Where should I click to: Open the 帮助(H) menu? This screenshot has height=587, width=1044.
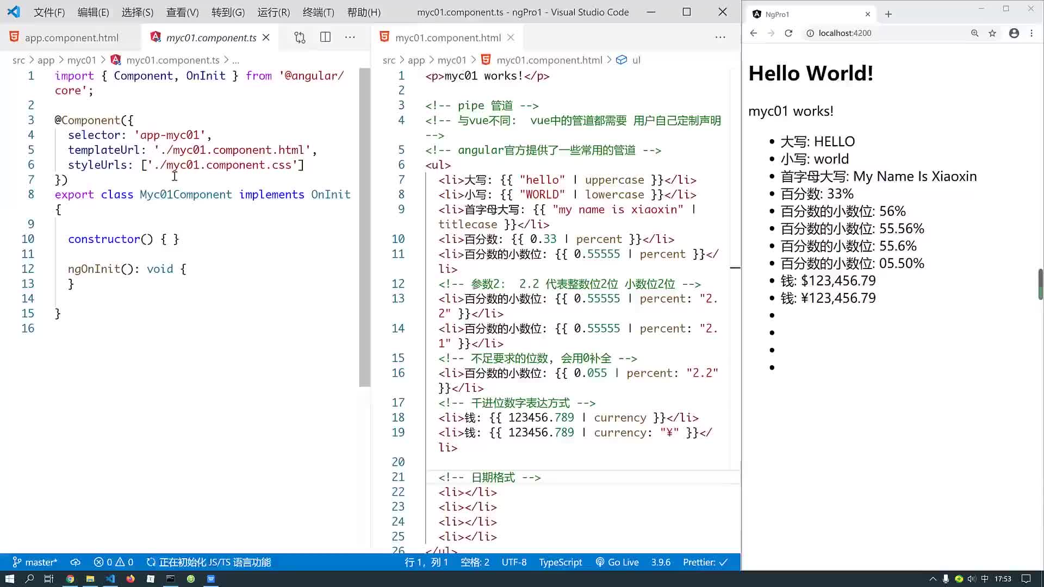pyautogui.click(x=364, y=12)
